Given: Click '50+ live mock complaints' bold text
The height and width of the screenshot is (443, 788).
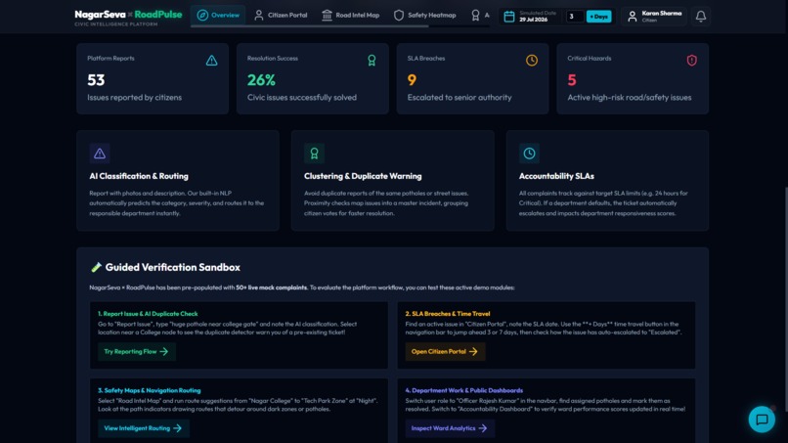Looking at the screenshot, I should 272,288.
